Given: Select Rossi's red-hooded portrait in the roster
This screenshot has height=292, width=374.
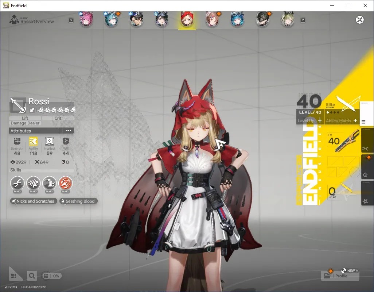Looking at the screenshot, I should click(x=187, y=19).
